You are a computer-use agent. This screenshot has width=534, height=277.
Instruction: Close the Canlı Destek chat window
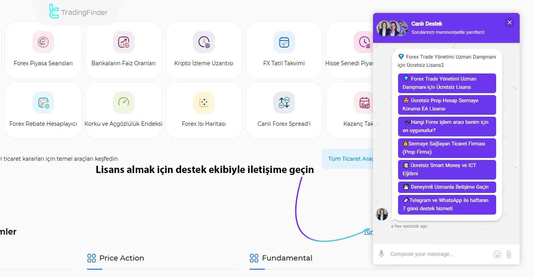point(510,22)
